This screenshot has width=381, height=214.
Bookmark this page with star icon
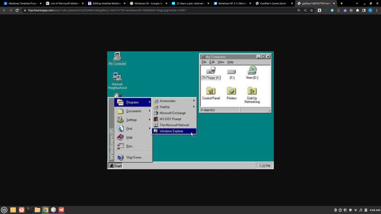pos(311,11)
